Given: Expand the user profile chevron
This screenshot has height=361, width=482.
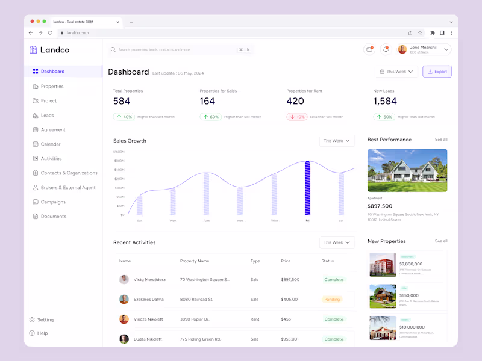Looking at the screenshot, I should click(x=446, y=49).
